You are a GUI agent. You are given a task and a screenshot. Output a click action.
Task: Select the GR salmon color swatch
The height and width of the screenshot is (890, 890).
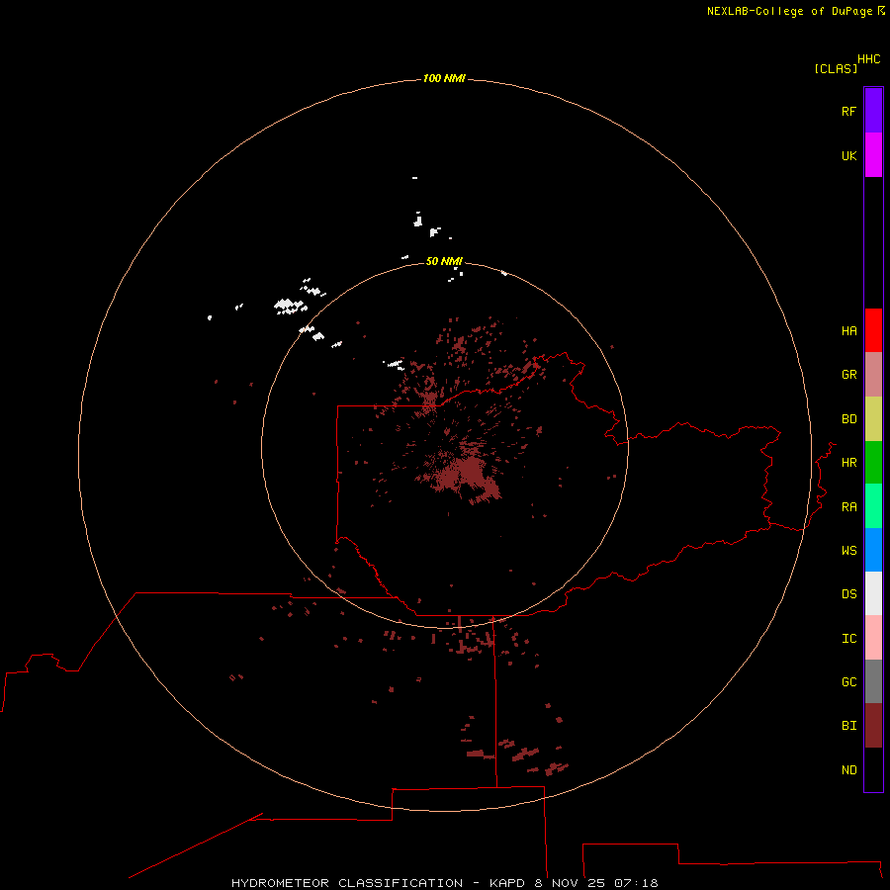coord(873,374)
